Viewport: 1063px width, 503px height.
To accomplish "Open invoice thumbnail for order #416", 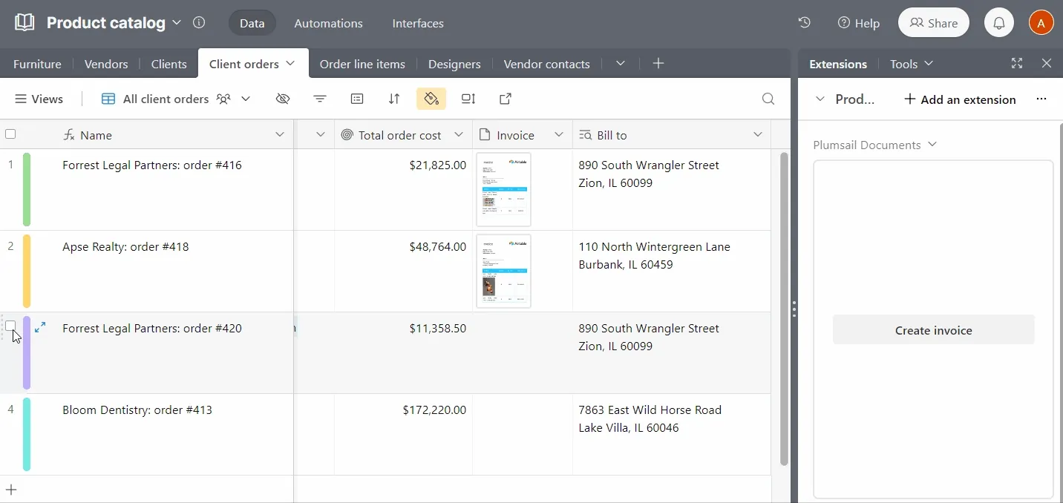I will click(503, 189).
